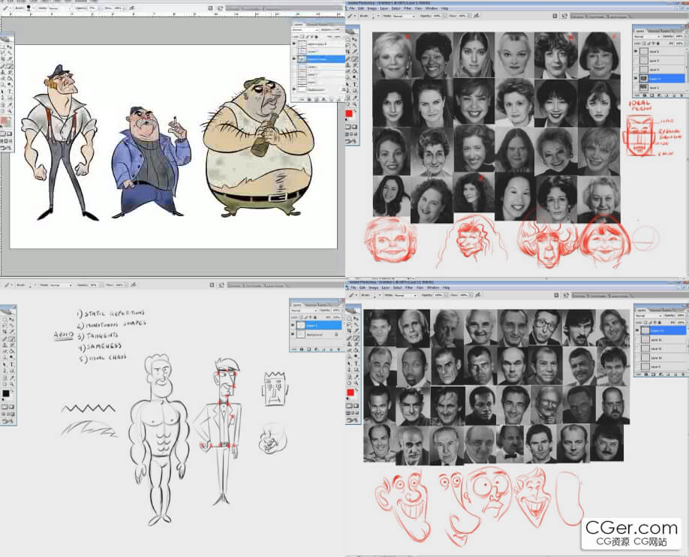Open the Window menu in the male portraits window

[433, 288]
